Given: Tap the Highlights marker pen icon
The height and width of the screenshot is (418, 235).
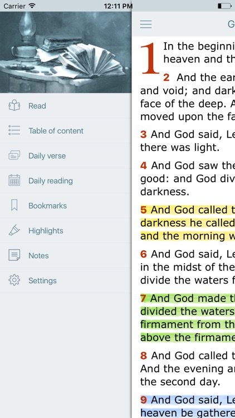Looking at the screenshot, I should click(14, 230).
